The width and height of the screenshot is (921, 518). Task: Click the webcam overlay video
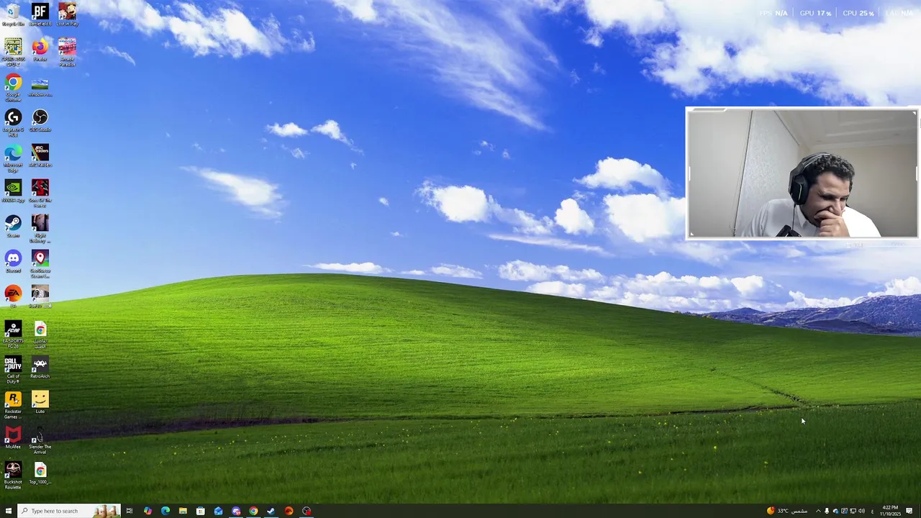pos(802,173)
